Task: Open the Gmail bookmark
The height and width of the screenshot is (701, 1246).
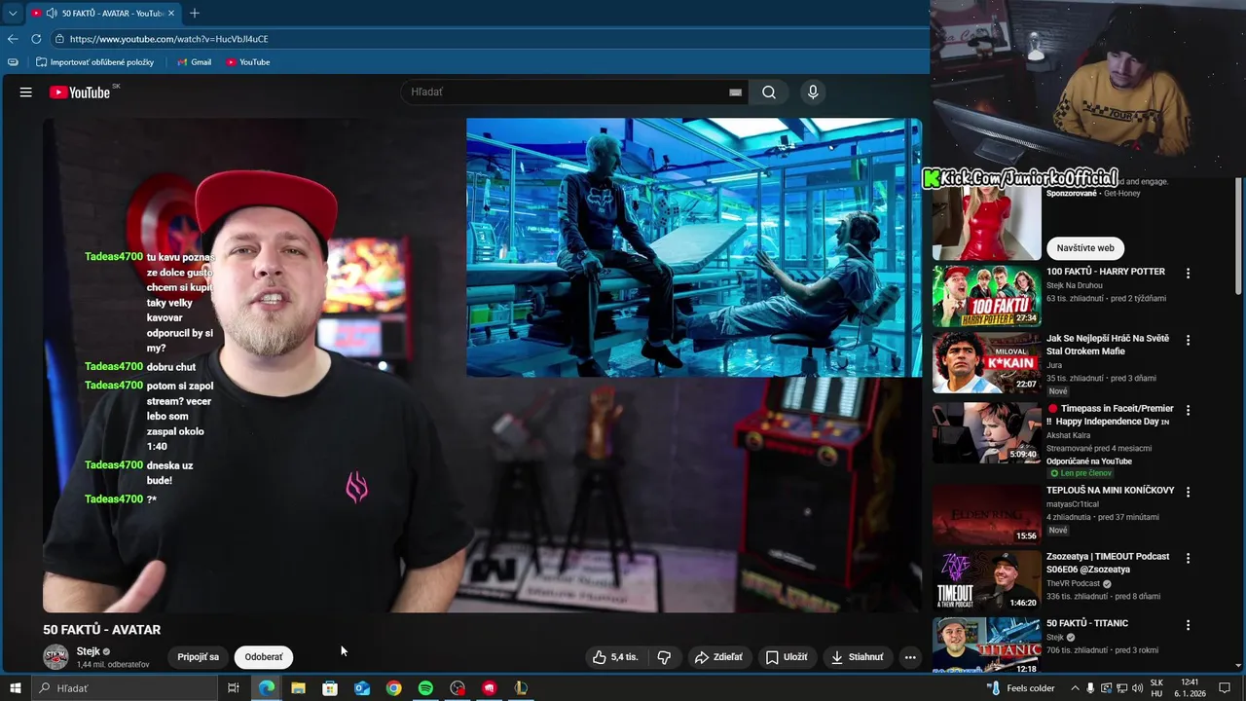Action: click(x=194, y=62)
